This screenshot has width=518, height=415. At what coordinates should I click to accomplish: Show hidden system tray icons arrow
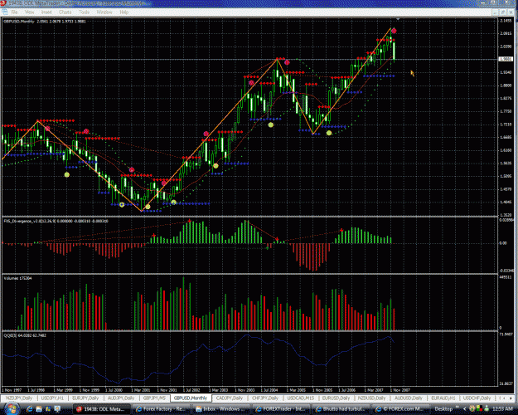[x=465, y=409]
